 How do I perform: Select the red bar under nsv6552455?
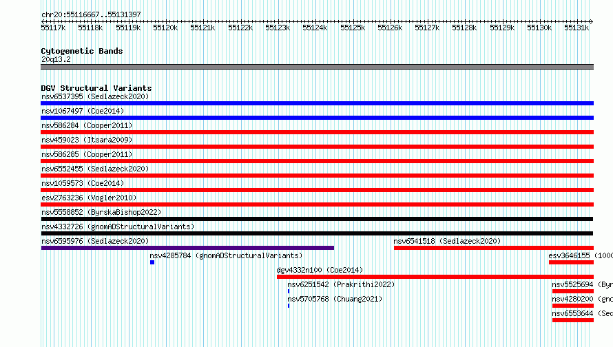click(317, 176)
